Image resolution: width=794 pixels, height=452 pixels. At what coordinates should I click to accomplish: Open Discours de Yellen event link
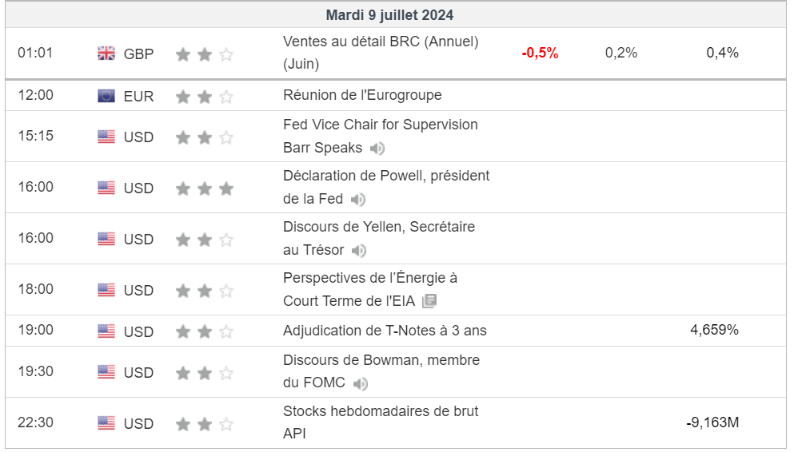(379, 238)
